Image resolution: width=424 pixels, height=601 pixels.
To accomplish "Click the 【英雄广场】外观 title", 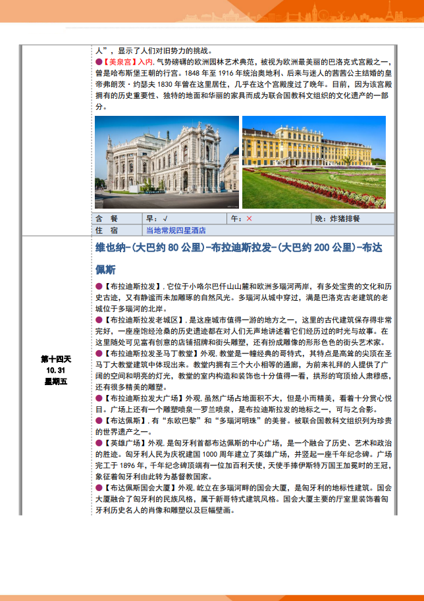I will [x=134, y=443].
